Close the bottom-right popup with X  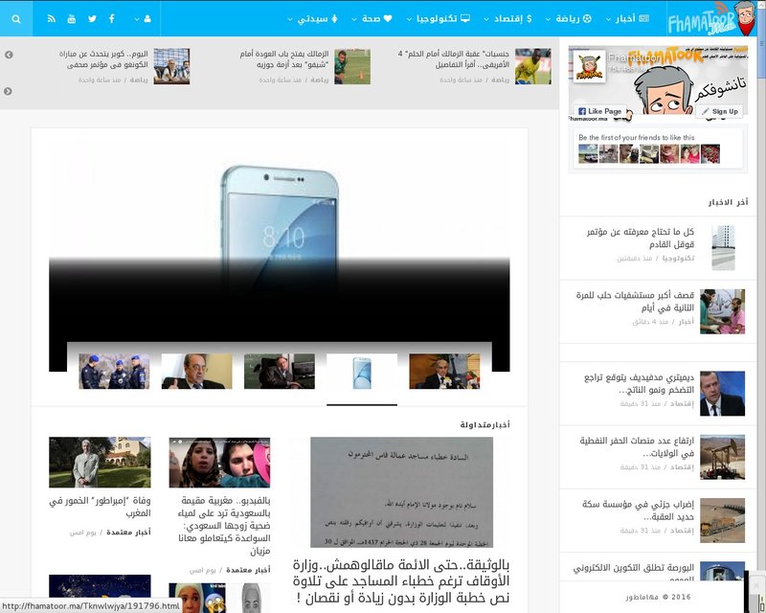click(756, 584)
